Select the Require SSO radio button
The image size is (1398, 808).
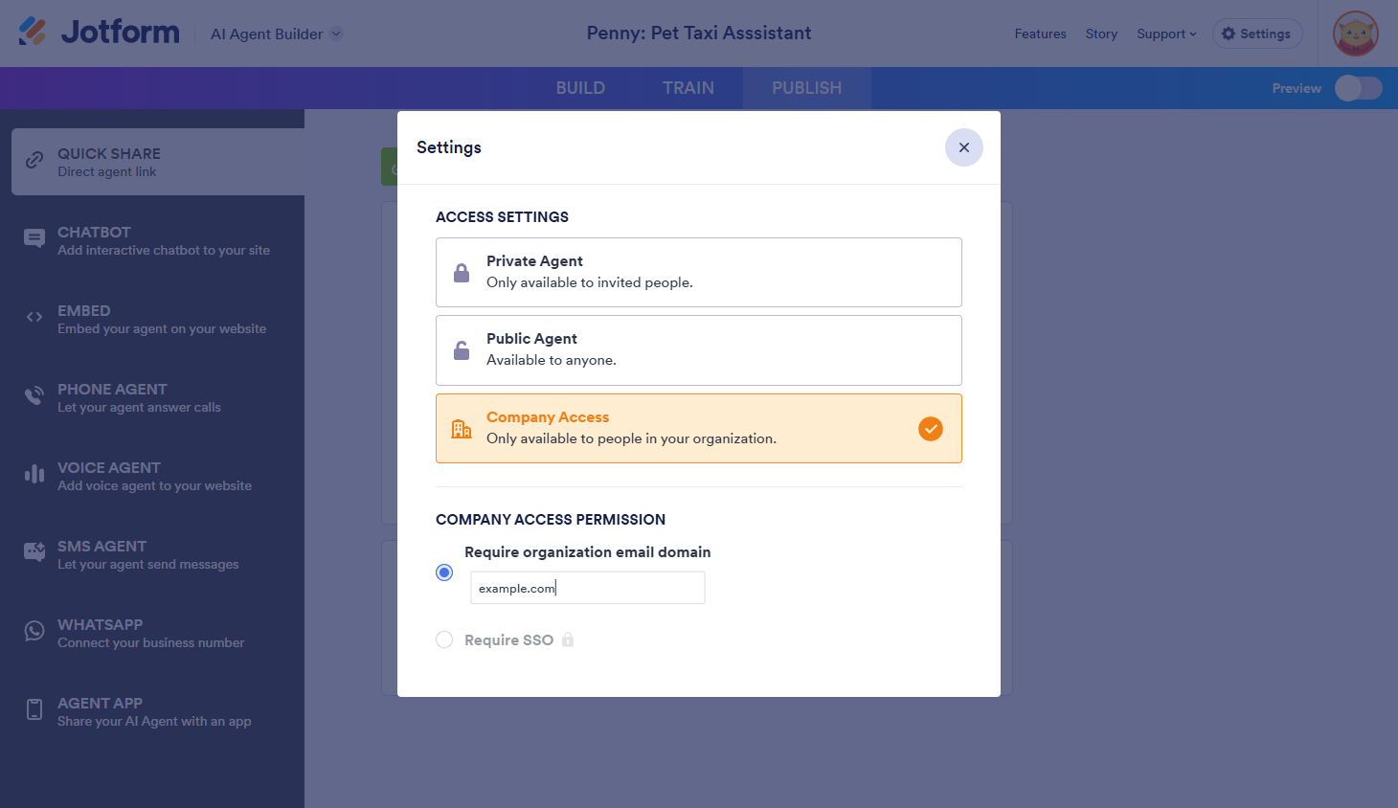pyautogui.click(x=444, y=640)
